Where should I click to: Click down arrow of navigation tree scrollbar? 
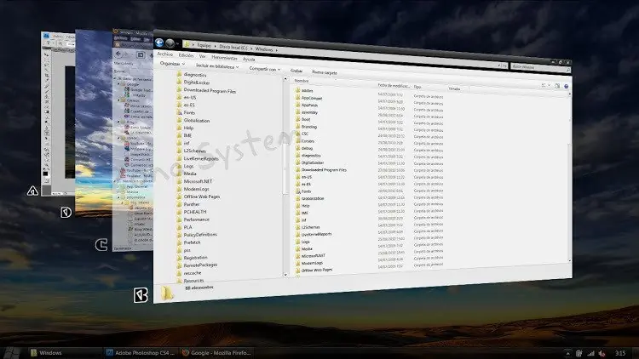285,274
